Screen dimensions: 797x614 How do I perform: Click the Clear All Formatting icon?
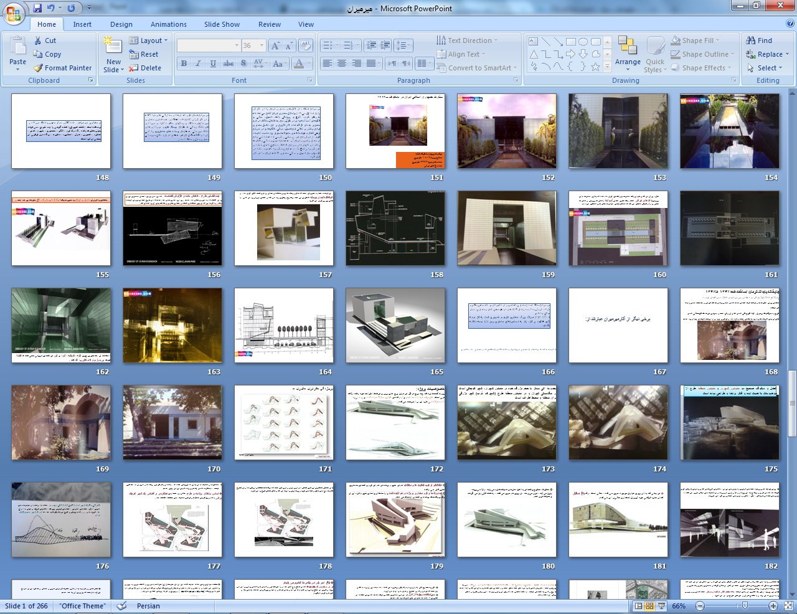pyautogui.click(x=305, y=45)
